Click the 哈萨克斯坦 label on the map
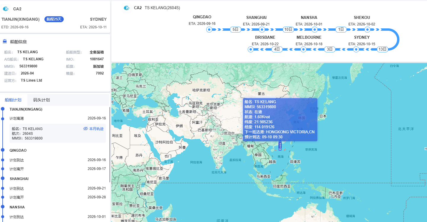 click(201, 90)
